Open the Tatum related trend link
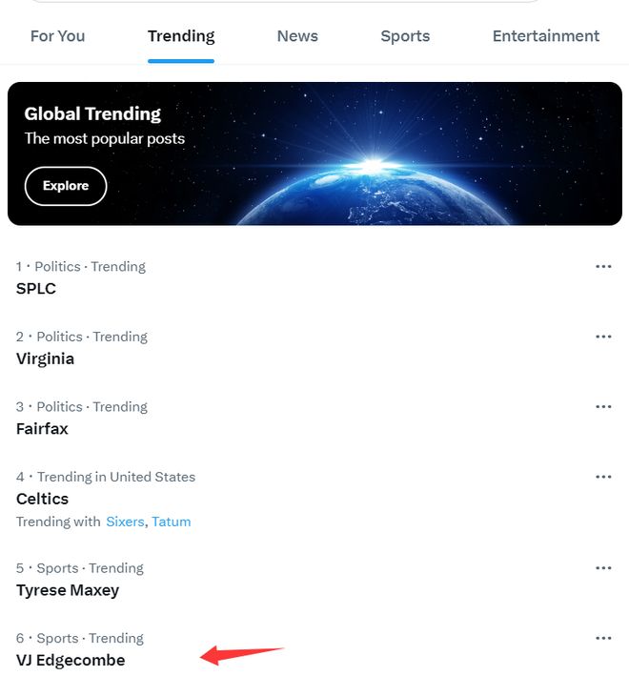 [172, 522]
